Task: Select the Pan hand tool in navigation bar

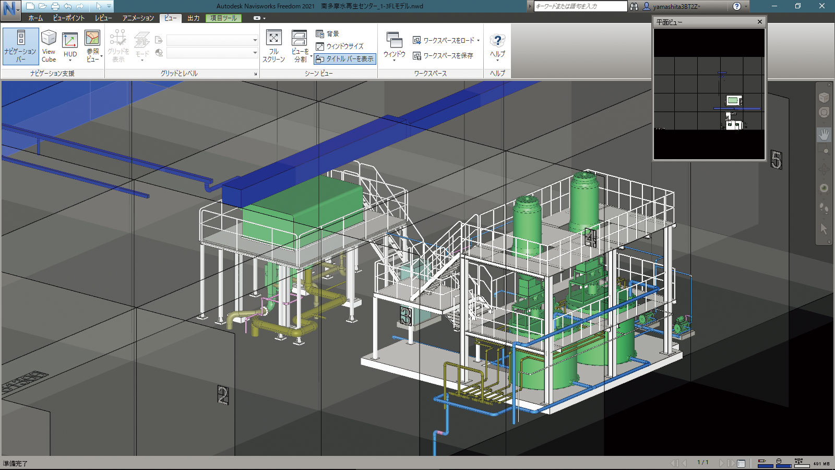Action: pyautogui.click(x=824, y=135)
